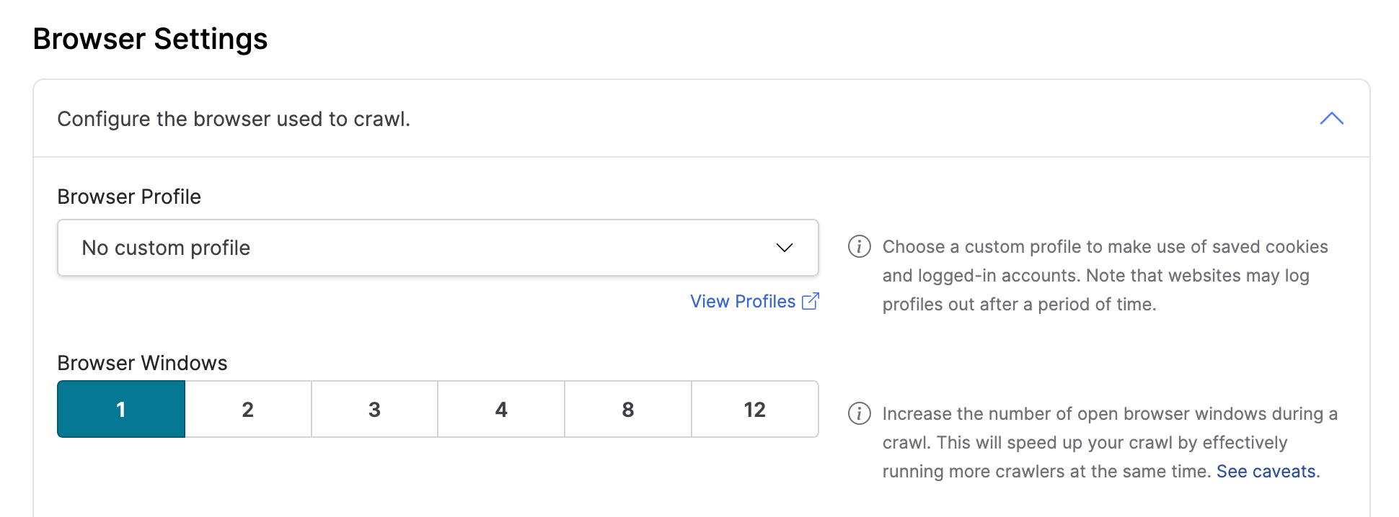Expand the profile selector showing No custom profile
1399x517 pixels.
(x=437, y=248)
